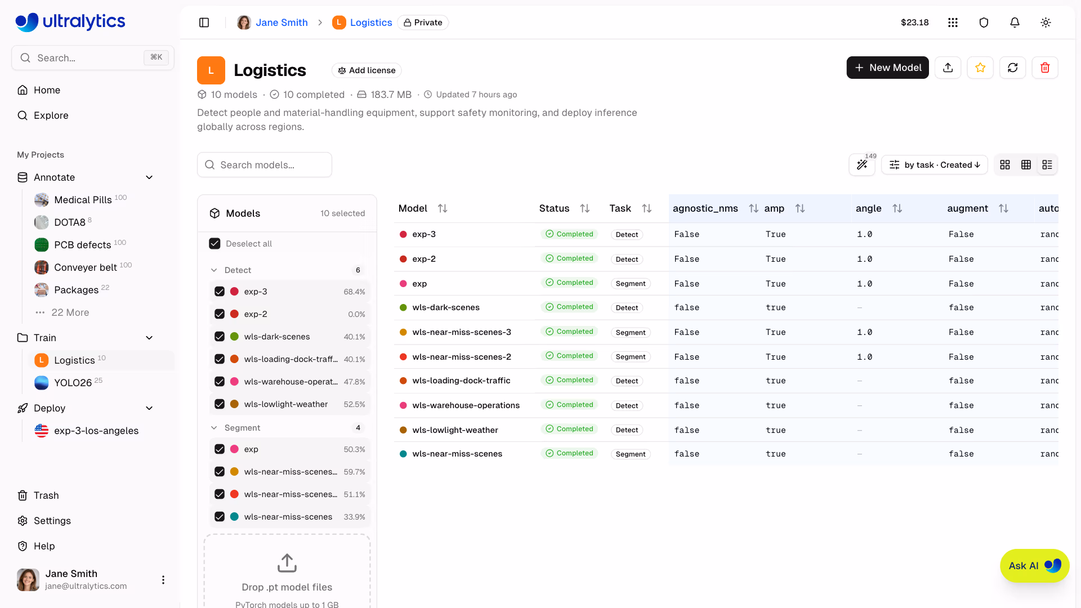Viewport: 1081px width, 608px height.
Task: Uncheck wls-warehouse-operat... checkbox
Action: (x=220, y=382)
